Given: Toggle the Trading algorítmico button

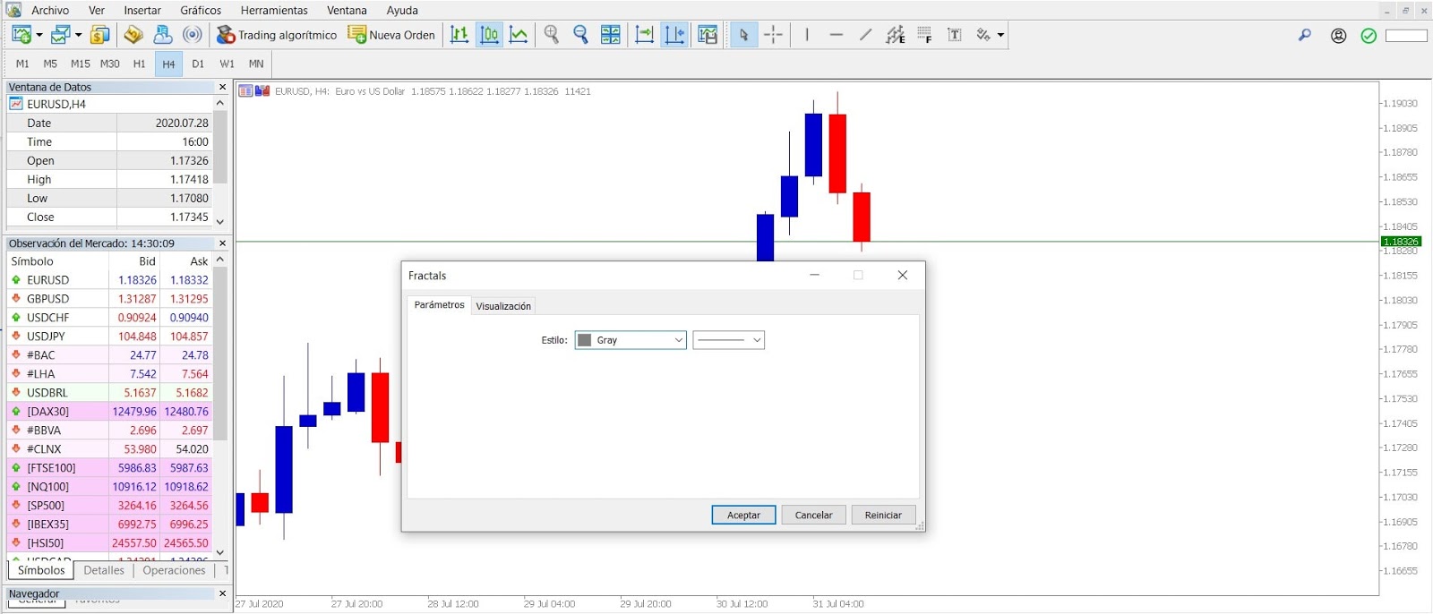Looking at the screenshot, I should 277,35.
